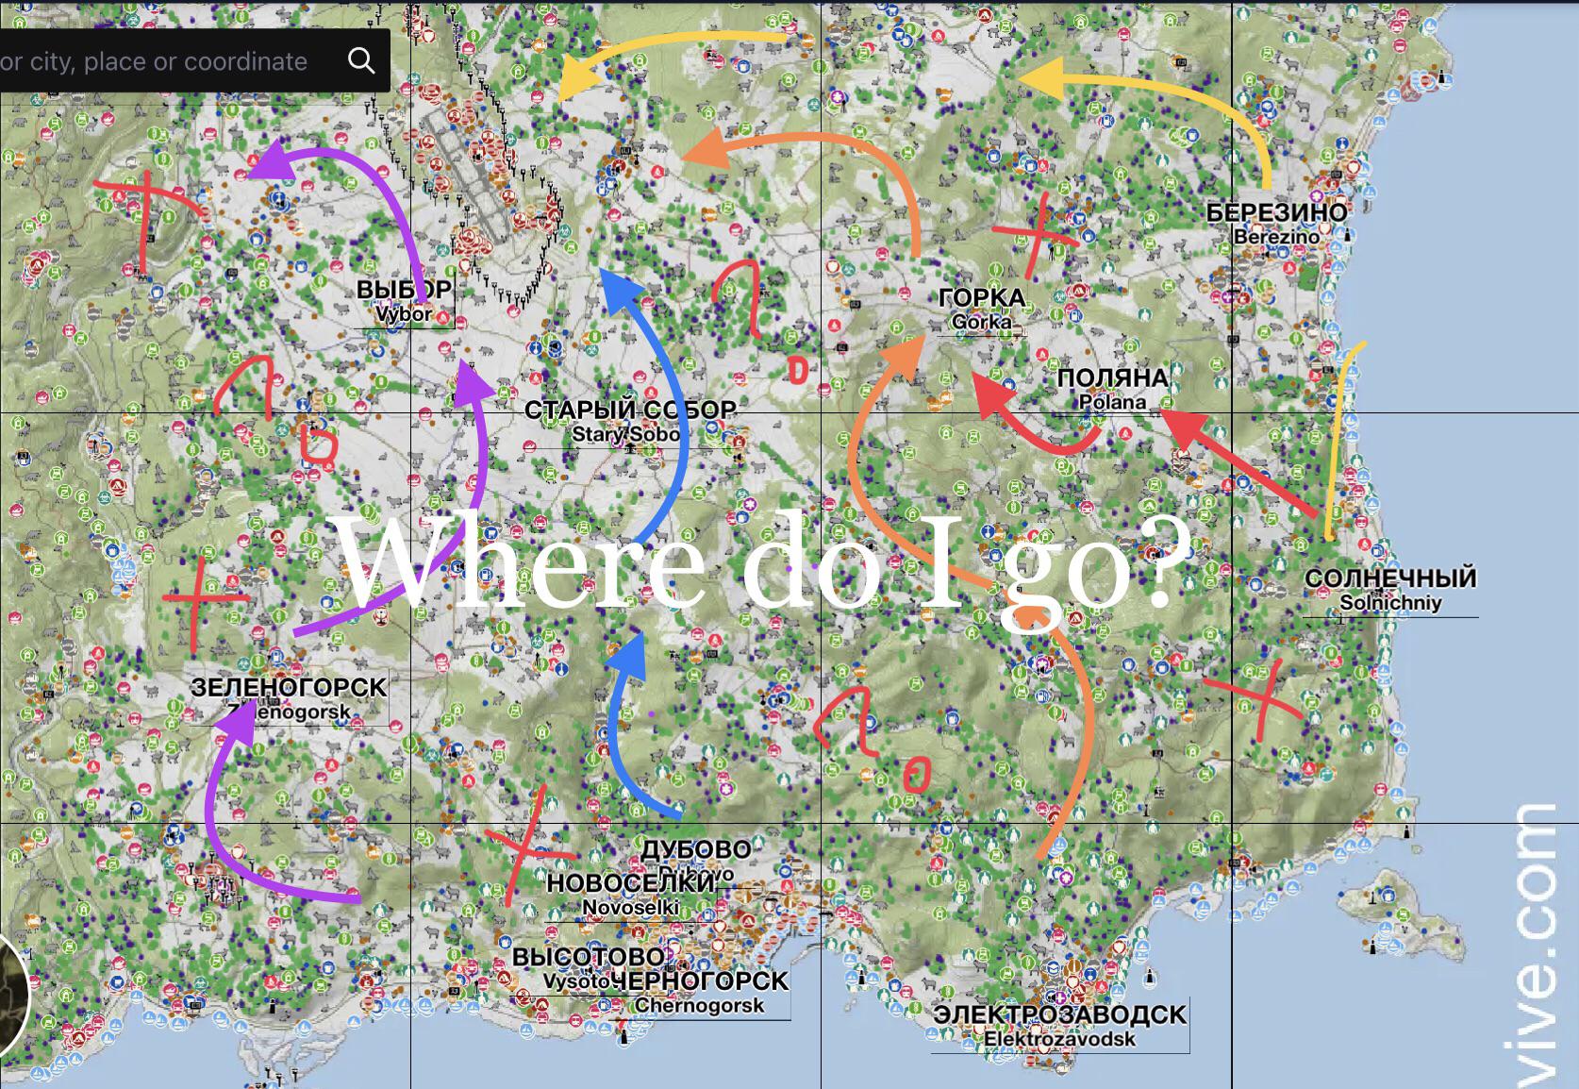Select the dark red tent campsite marker southwest of Chernogorsk
Screen dimensions: 1579x1089
click(x=506, y=978)
